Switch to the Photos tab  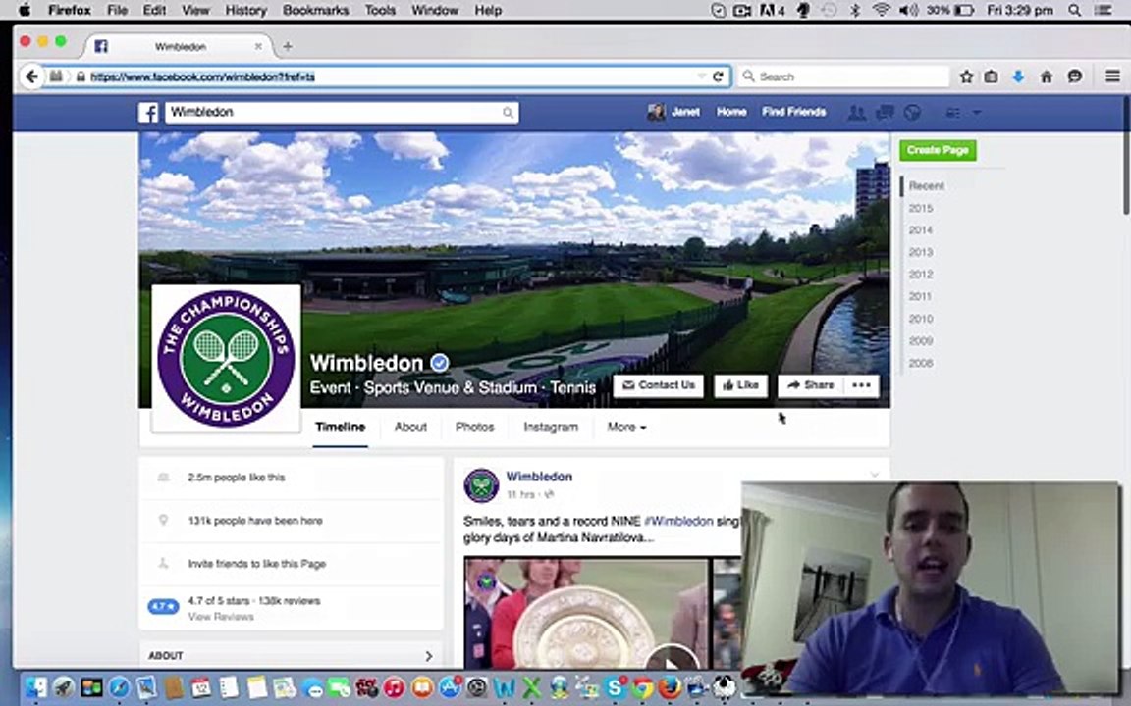tap(474, 428)
